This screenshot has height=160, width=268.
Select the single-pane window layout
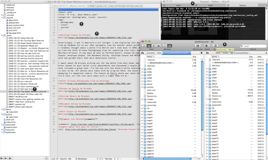point(165,46)
